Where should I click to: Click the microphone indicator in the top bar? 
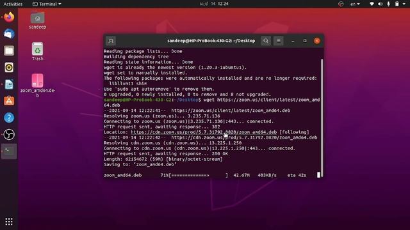click(x=389, y=4)
